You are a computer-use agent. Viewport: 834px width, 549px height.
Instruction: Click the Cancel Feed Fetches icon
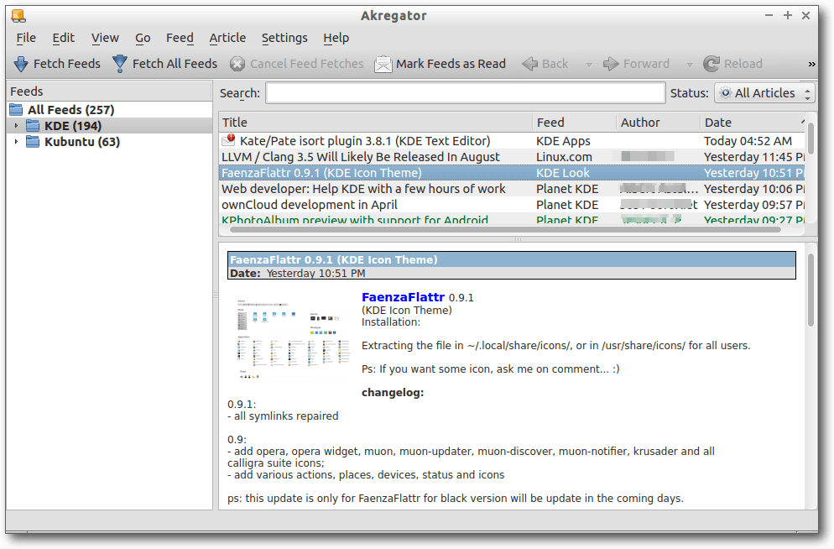coord(237,64)
